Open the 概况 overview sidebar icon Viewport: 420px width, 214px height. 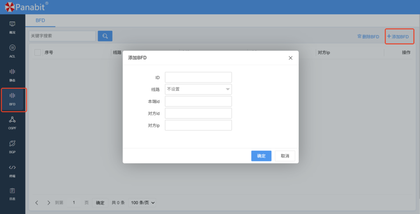(12, 27)
